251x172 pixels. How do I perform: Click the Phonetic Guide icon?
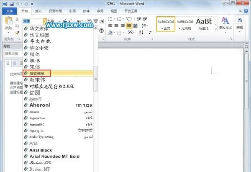[x=96, y=21]
